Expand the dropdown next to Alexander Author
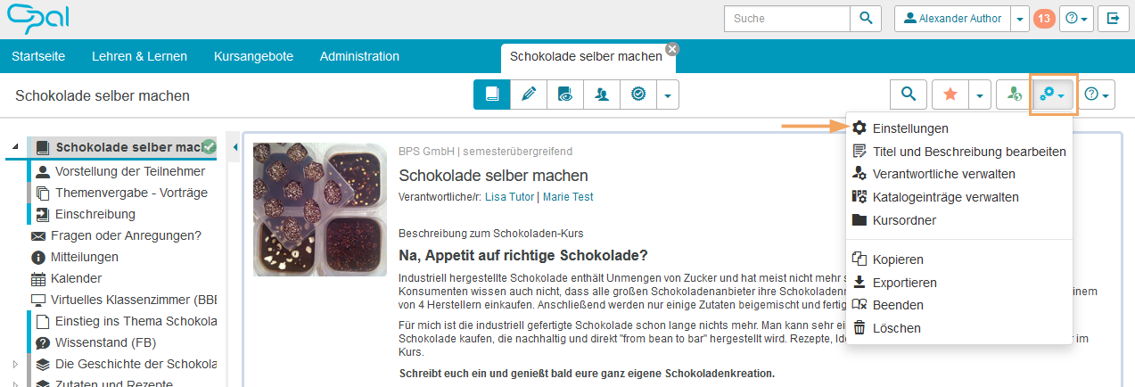This screenshot has width=1135, height=387. (x=1020, y=18)
